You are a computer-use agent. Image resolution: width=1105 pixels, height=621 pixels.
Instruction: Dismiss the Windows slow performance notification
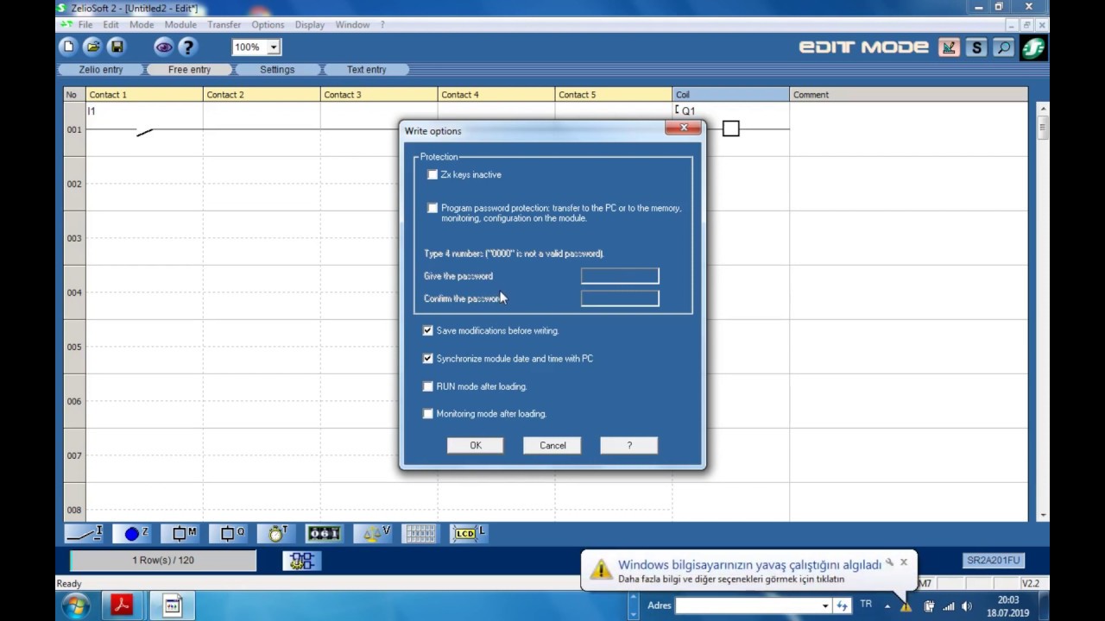click(904, 562)
